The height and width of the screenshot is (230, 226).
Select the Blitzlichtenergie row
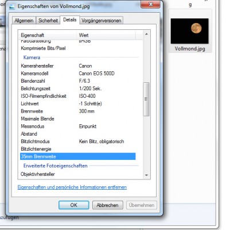(78, 149)
